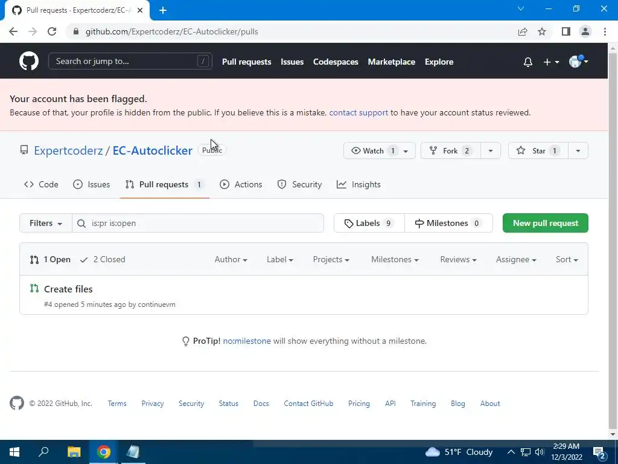Open the Expertcoderz owner link

(x=68, y=150)
